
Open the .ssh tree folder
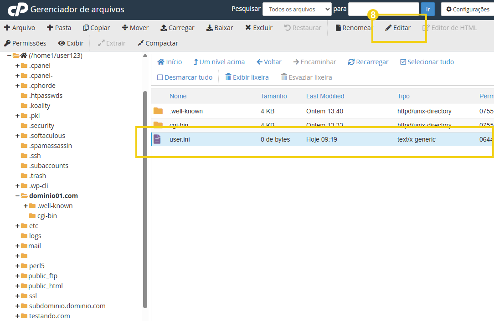[x=35, y=156]
